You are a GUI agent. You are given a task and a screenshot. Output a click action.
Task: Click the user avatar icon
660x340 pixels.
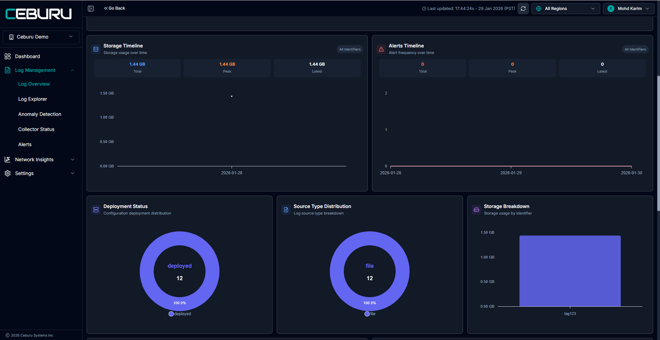[611, 9]
